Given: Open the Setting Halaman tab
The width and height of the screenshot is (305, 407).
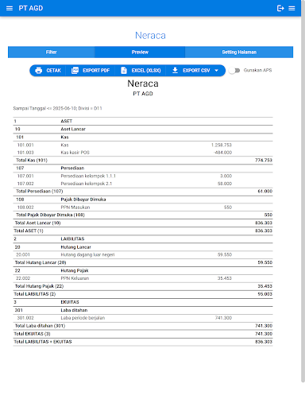Looking at the screenshot, I should [x=239, y=52].
